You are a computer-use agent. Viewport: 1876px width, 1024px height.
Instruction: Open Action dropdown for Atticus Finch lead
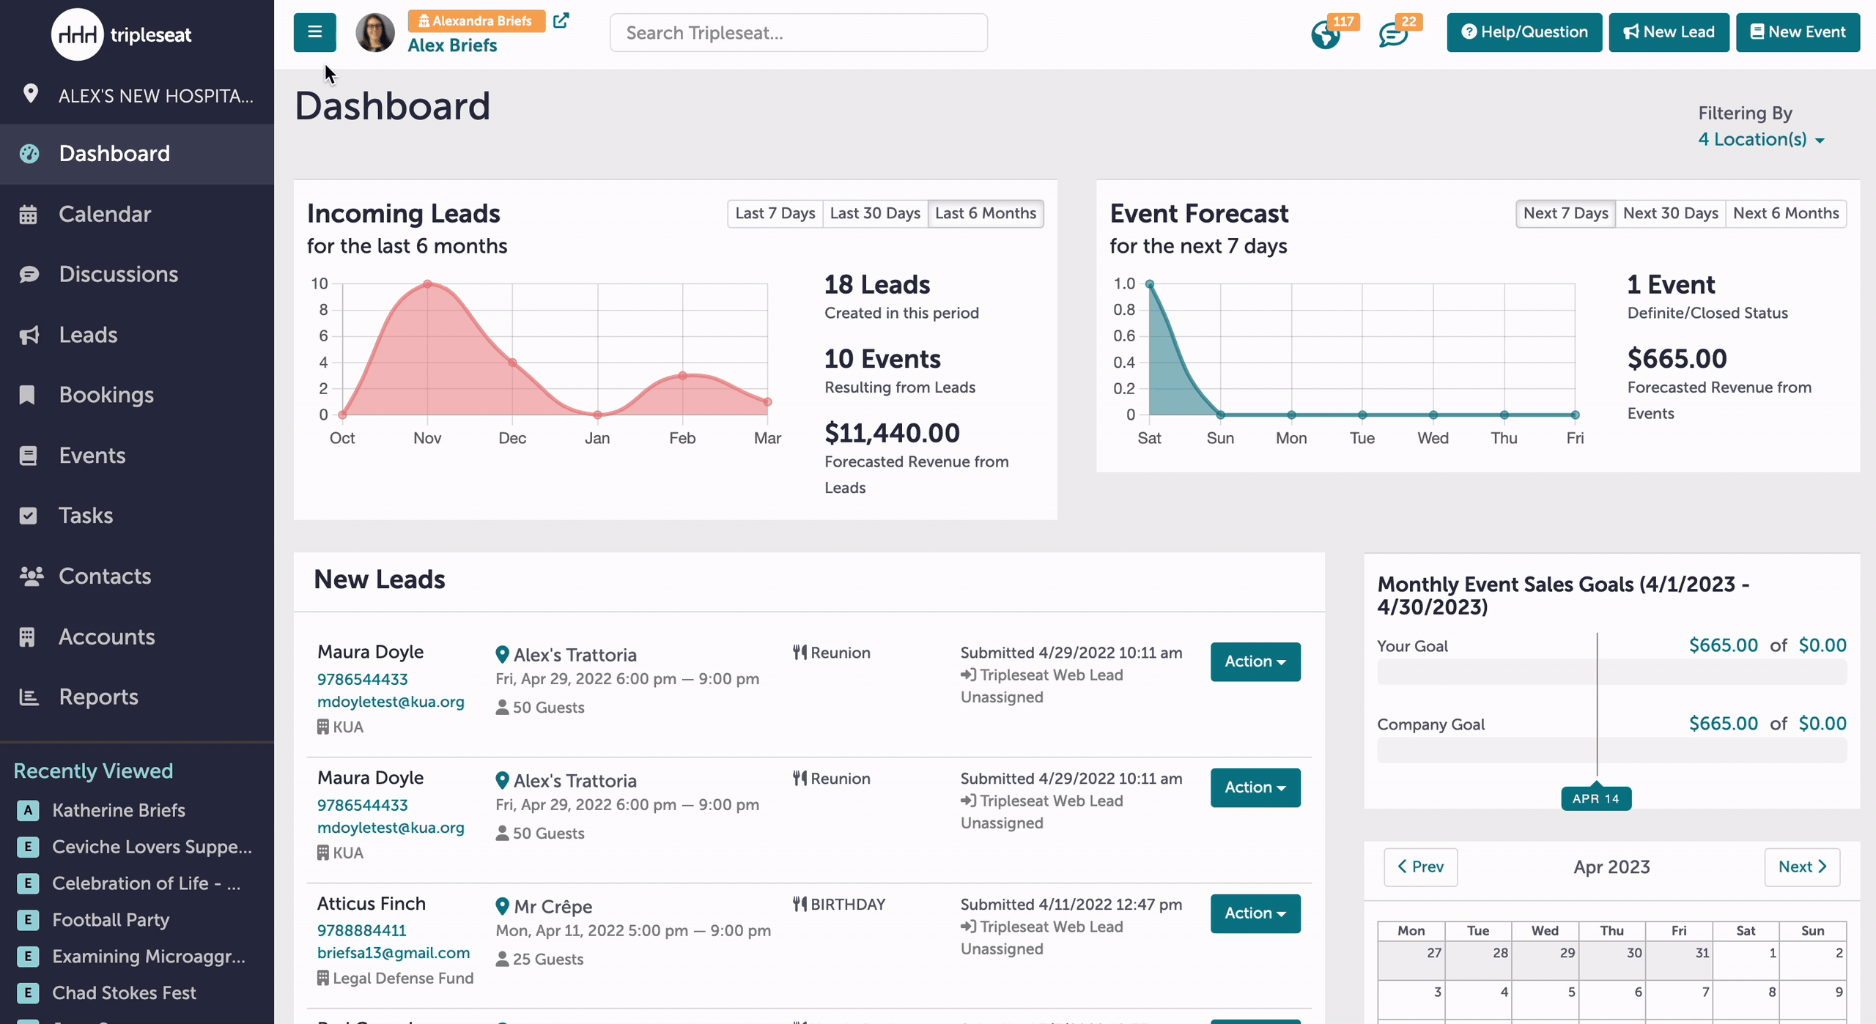1255,913
